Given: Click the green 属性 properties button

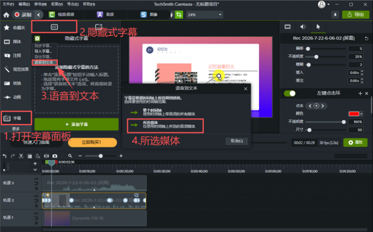Looking at the screenshot, I should 355,142.
